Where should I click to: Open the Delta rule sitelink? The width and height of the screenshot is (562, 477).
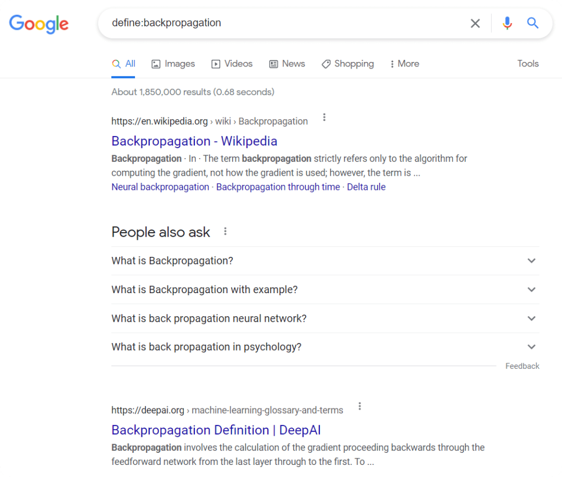click(x=366, y=187)
